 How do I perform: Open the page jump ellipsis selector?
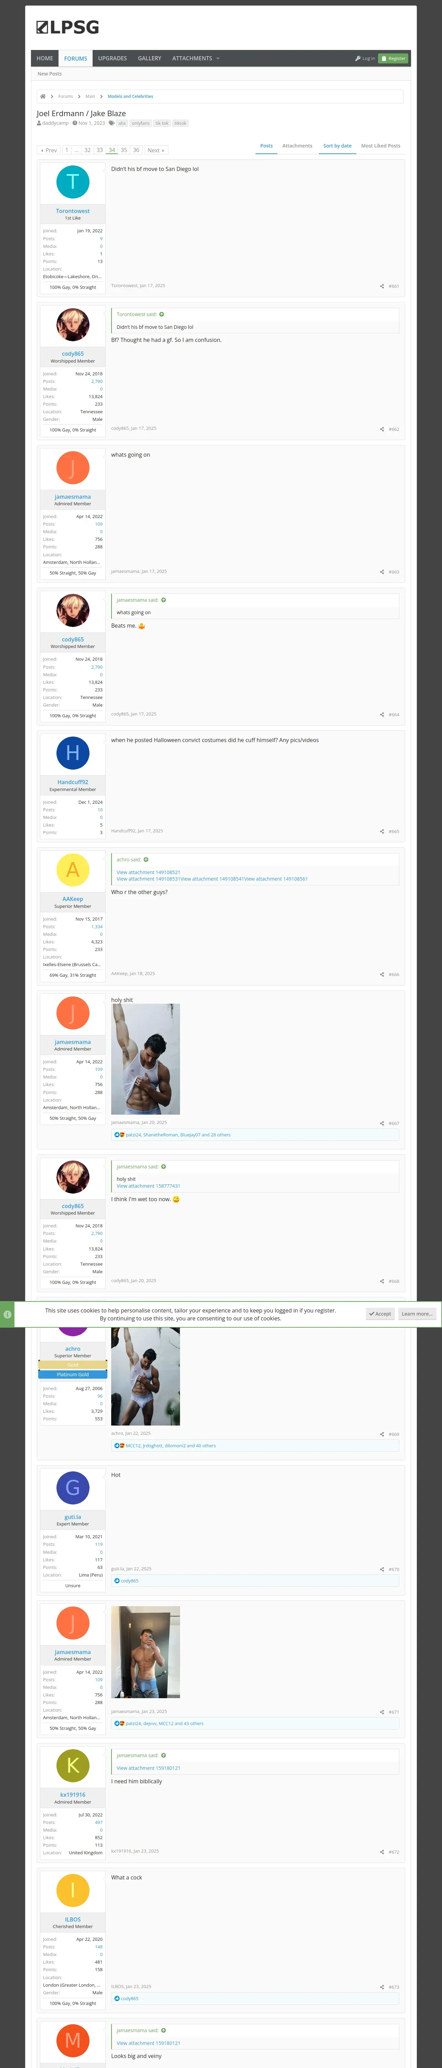[x=76, y=150]
